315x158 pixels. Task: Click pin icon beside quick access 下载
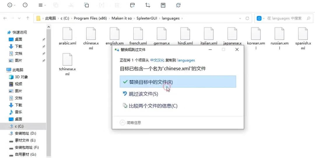pyautogui.click(x=43, y=46)
